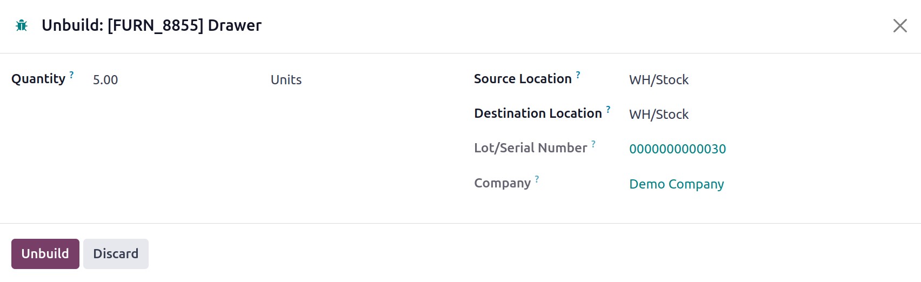The width and height of the screenshot is (921, 282).
Task: Open the debug bug icon menu
Action: pos(22,25)
